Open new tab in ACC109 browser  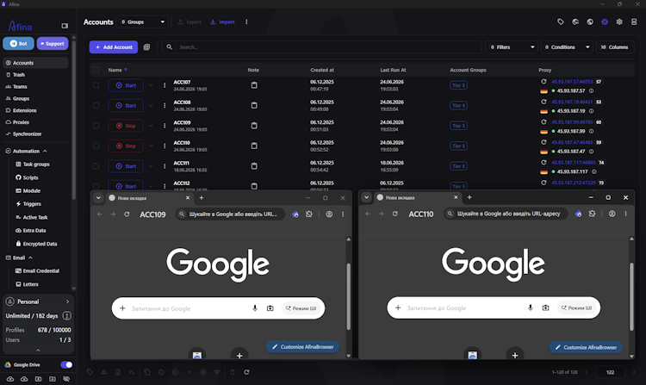[x=202, y=197]
